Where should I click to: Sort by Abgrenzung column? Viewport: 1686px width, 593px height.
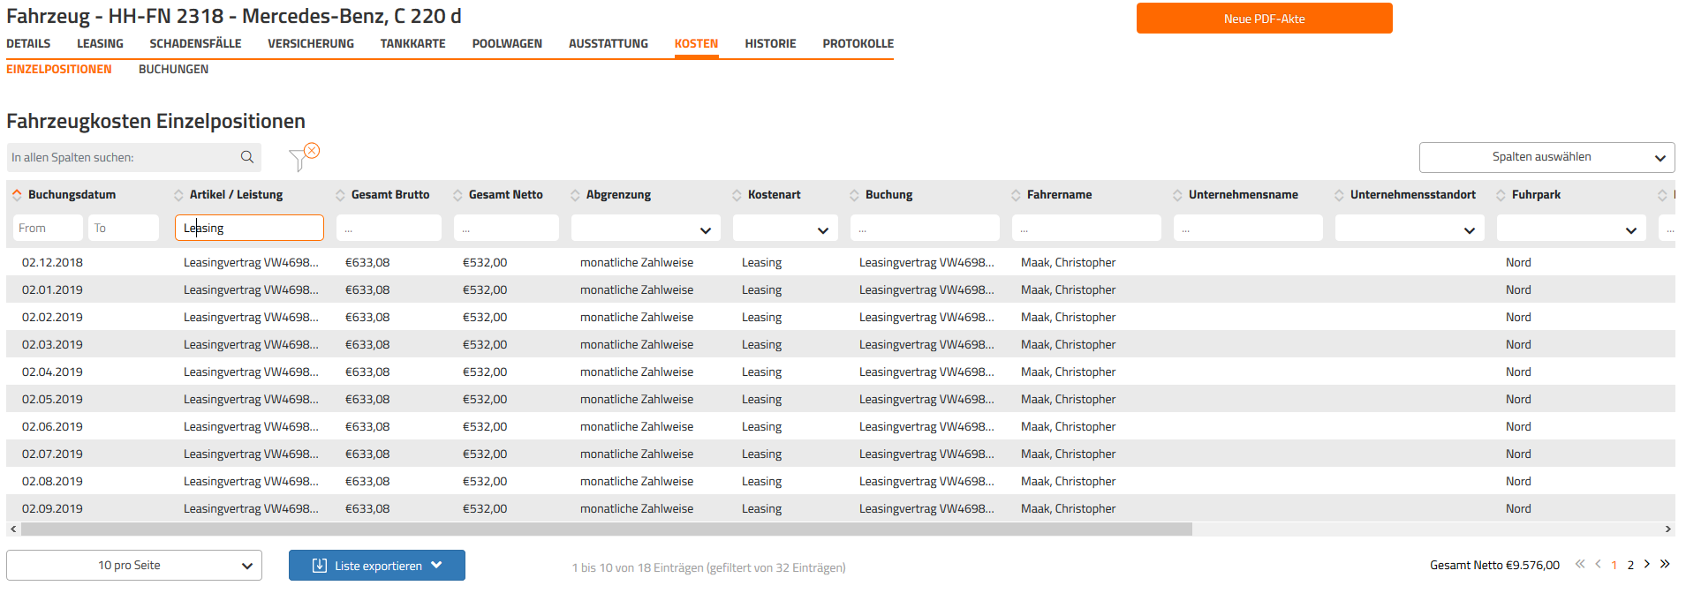(575, 195)
